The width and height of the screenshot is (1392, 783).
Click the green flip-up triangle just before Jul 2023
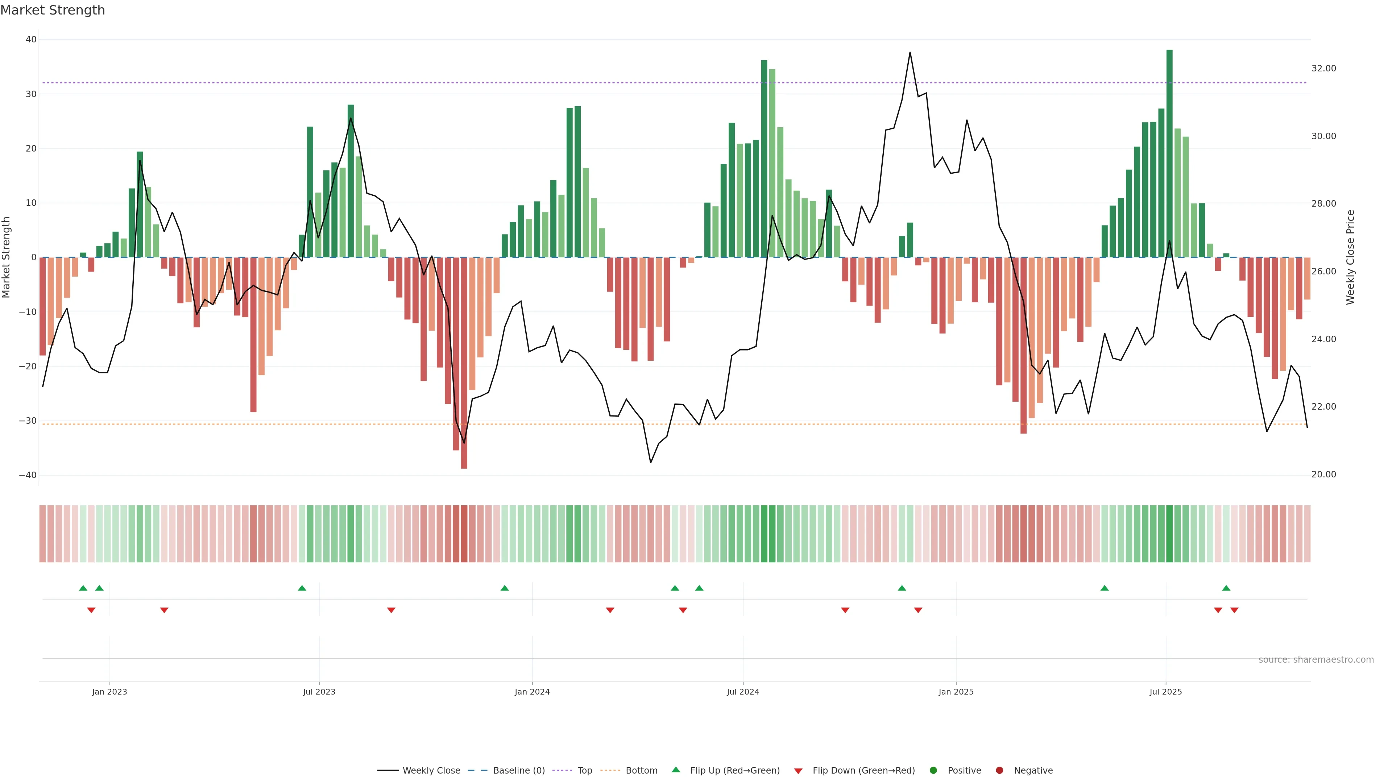[x=302, y=588]
